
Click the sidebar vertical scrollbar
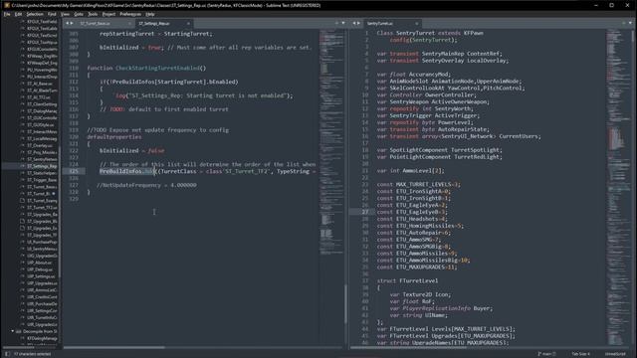pyautogui.click(x=60, y=211)
